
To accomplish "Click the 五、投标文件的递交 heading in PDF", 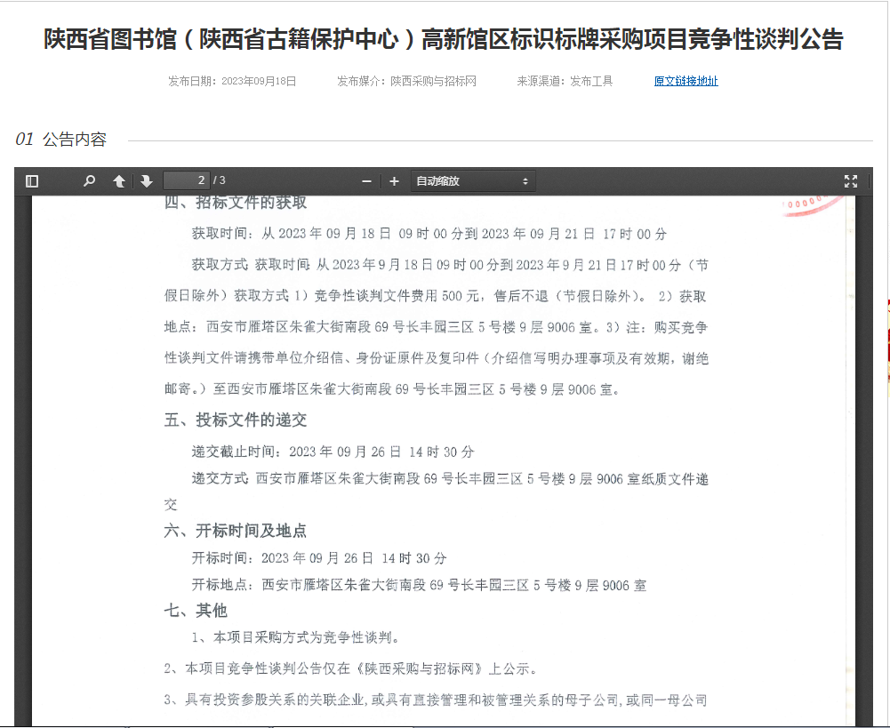I will (x=236, y=420).
